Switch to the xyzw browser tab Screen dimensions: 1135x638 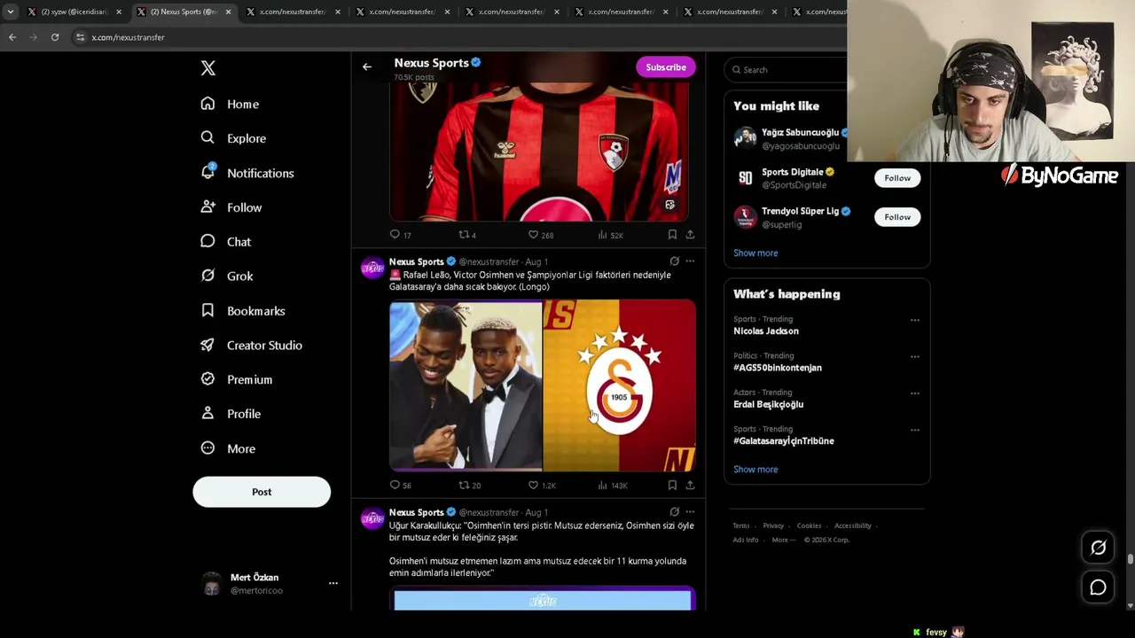(x=74, y=12)
